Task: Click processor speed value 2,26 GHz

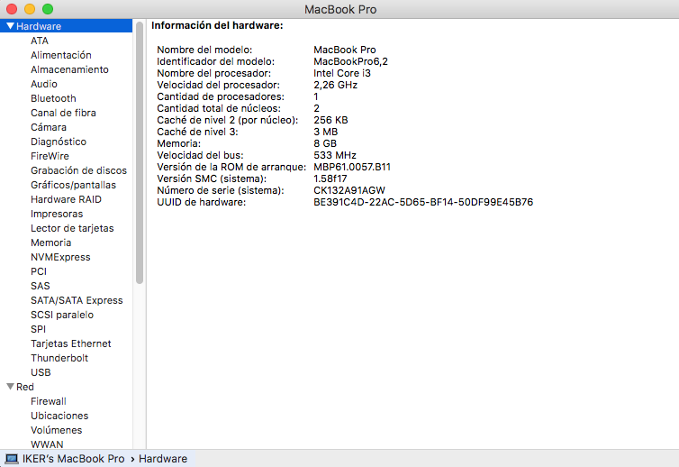Action: pyautogui.click(x=336, y=85)
